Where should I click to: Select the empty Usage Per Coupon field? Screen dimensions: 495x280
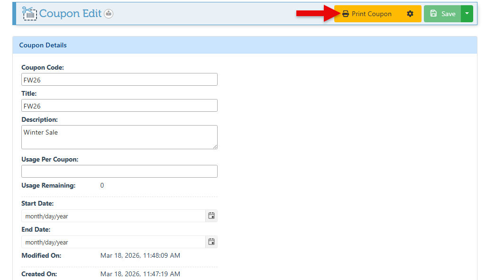119,171
